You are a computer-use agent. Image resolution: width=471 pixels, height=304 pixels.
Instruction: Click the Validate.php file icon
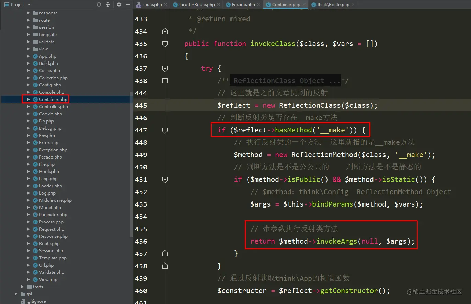tap(35, 272)
